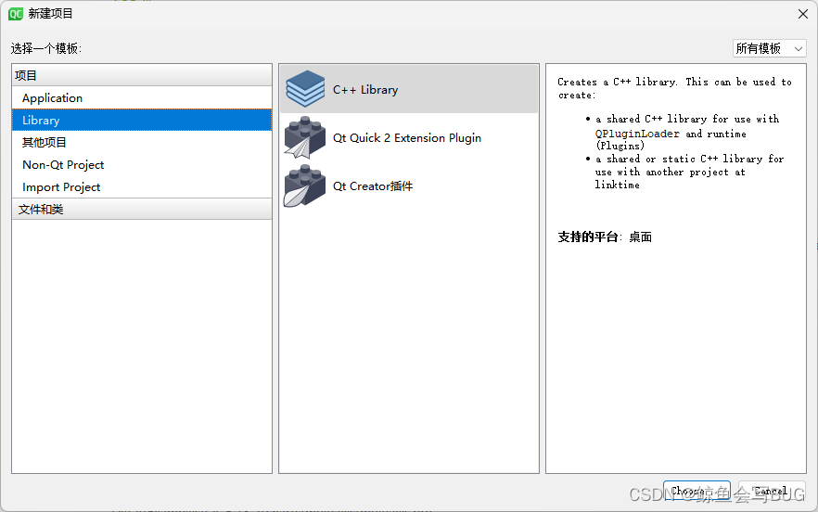Choose the 其他项目 category

[142, 142]
